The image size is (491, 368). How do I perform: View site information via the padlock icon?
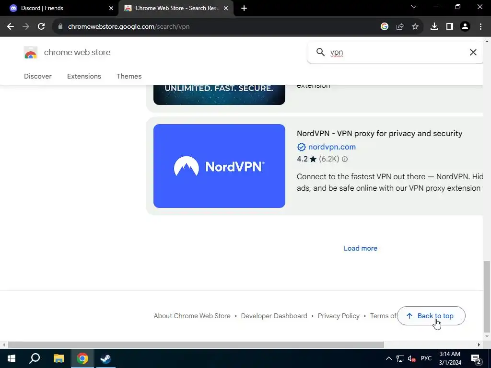60,27
